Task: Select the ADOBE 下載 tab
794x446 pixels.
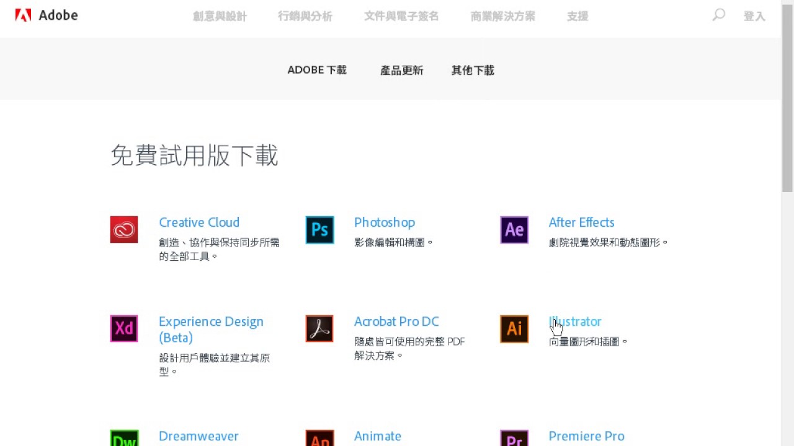Action: pos(317,70)
